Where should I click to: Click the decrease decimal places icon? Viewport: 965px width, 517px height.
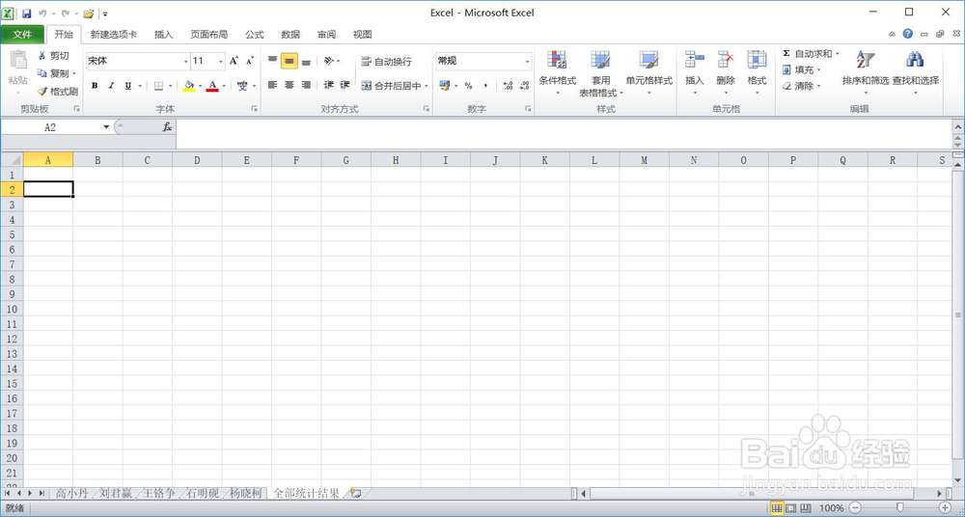[x=524, y=86]
